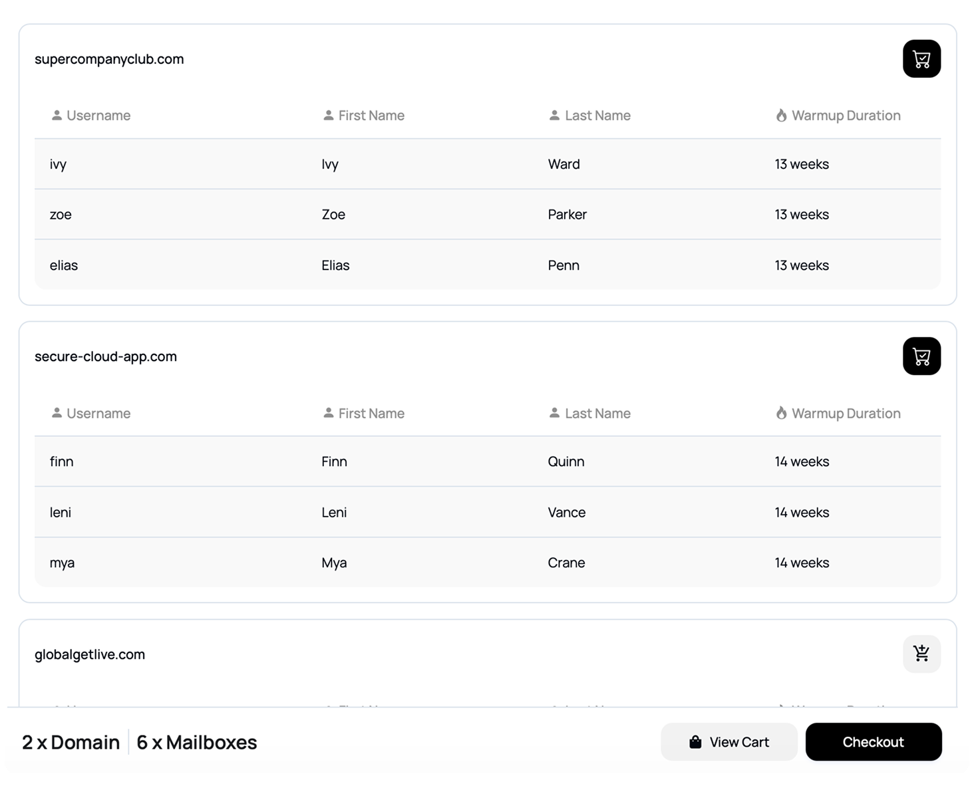974x786 pixels.
Task: Click the supercompanyclub.com domain name
Action: [110, 59]
